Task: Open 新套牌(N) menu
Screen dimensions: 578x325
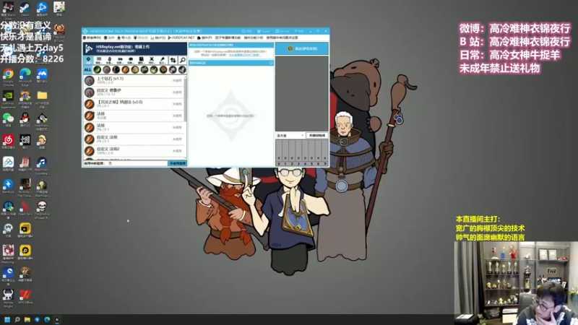Action: tap(92, 38)
